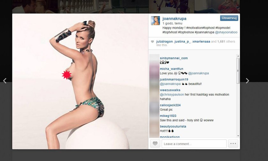Image resolution: width=268 pixels, height=161 pixels.
Task: Go to next photo with right arrow
Action: [x=247, y=81]
